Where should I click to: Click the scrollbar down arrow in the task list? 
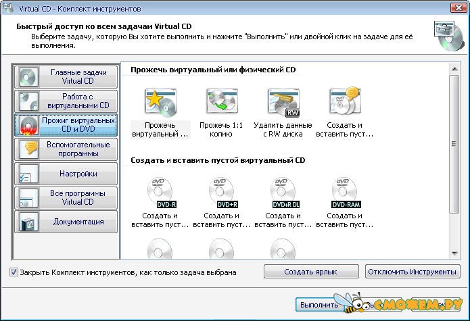[454, 253]
